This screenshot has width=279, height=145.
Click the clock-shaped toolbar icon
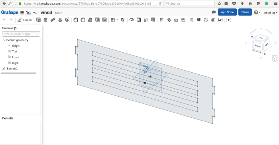(206, 20)
